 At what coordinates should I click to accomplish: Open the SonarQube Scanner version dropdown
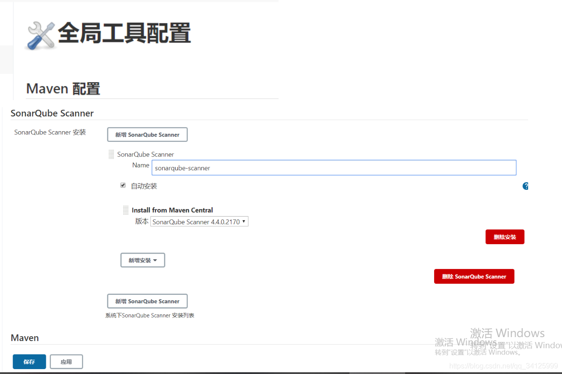coord(199,221)
